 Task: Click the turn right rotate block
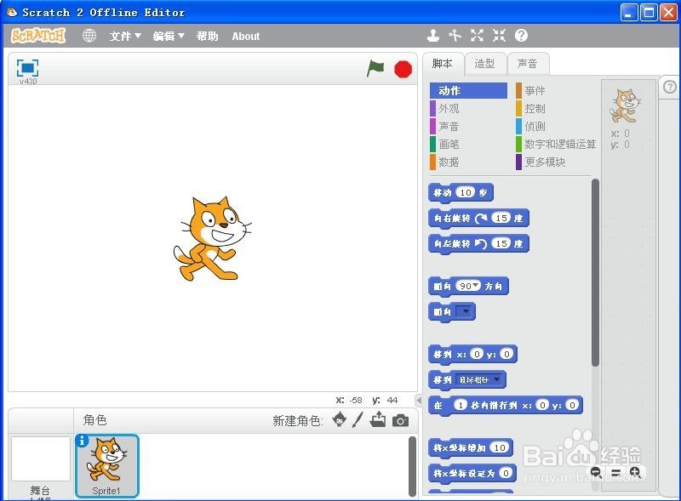coord(478,219)
